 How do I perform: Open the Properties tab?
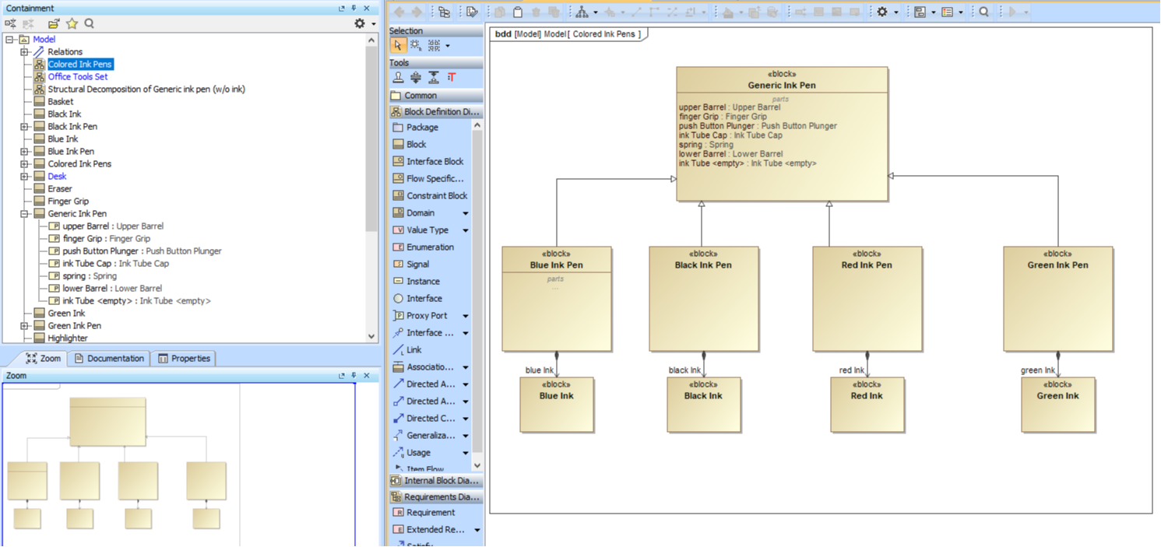(x=185, y=359)
